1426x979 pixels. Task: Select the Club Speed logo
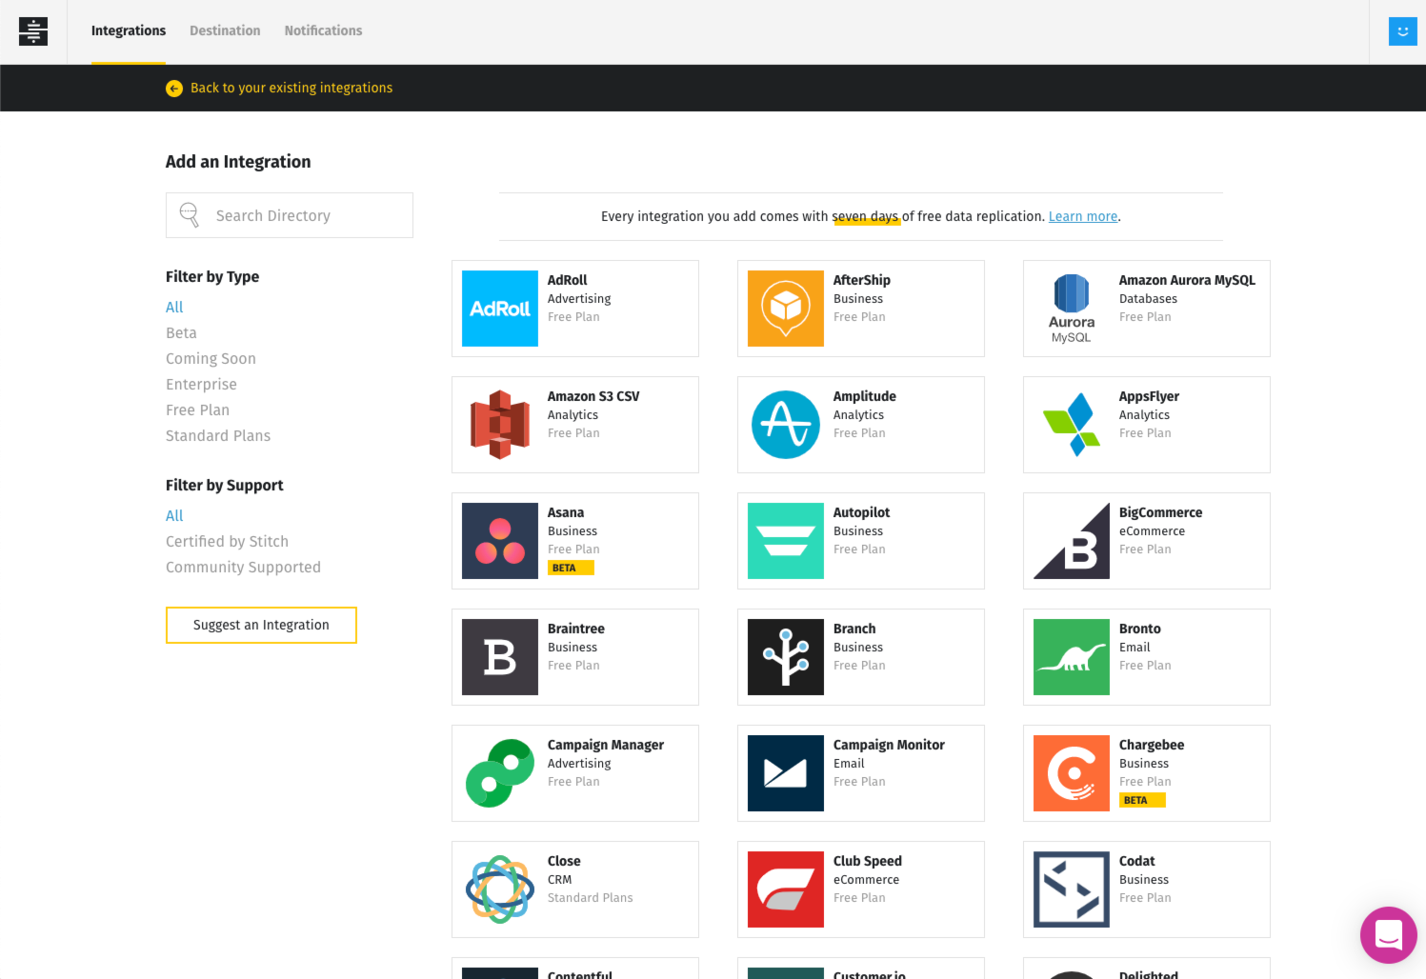[x=786, y=889]
